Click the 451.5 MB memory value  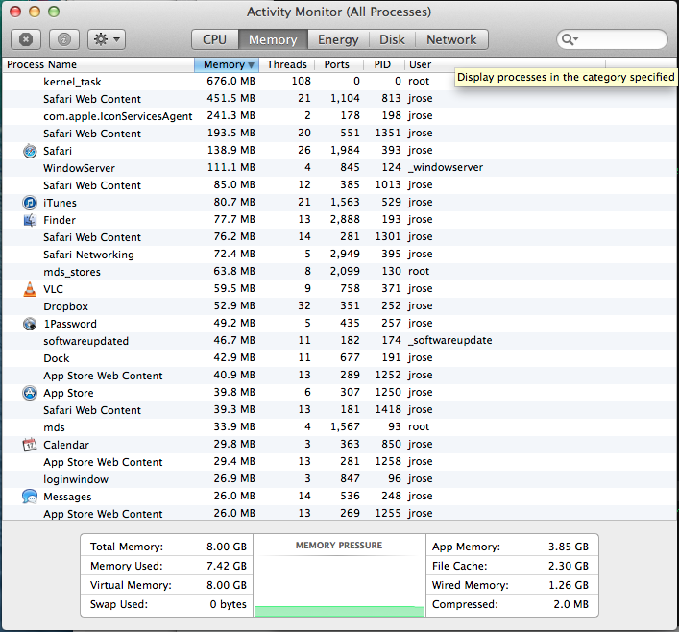pyautogui.click(x=230, y=98)
